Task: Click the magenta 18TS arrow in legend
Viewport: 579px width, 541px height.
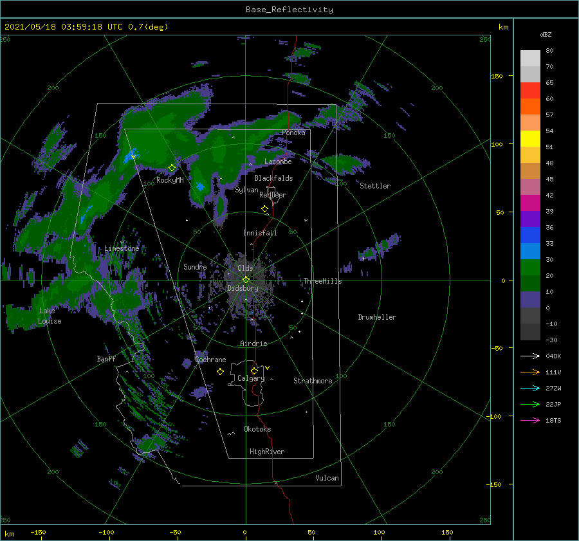Action: (530, 420)
